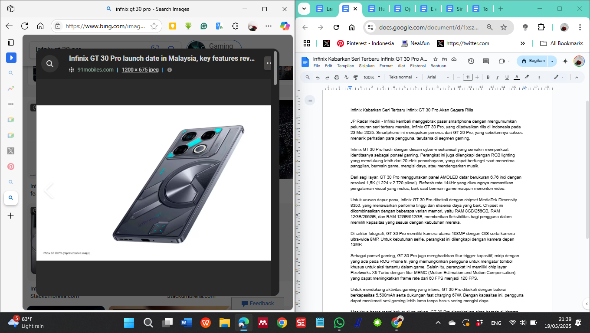Move document to folder icon in Docs
Screen dimensions: 590x333
[x=445, y=59]
